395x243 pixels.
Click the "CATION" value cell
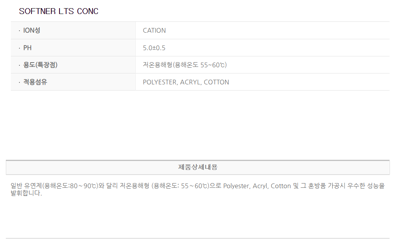click(154, 30)
